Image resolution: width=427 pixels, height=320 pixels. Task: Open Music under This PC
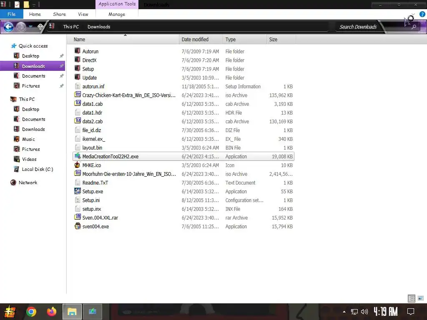pos(28,139)
